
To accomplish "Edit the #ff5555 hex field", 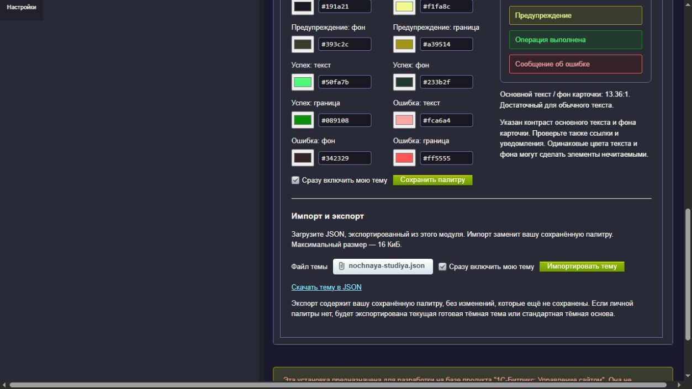I will (x=446, y=158).
